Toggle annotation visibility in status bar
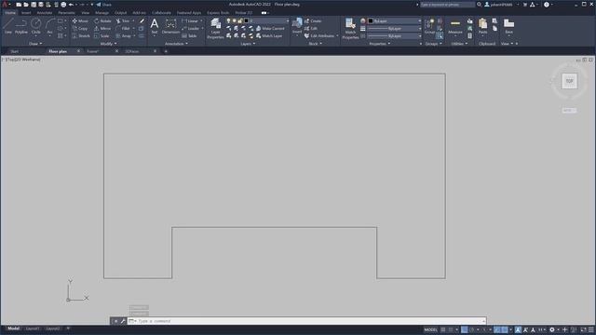The height and width of the screenshot is (335, 596). (518, 329)
